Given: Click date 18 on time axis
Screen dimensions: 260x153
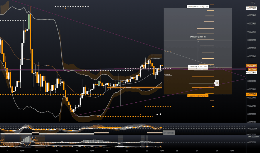Looking at the screenshot, I should point(107,150).
